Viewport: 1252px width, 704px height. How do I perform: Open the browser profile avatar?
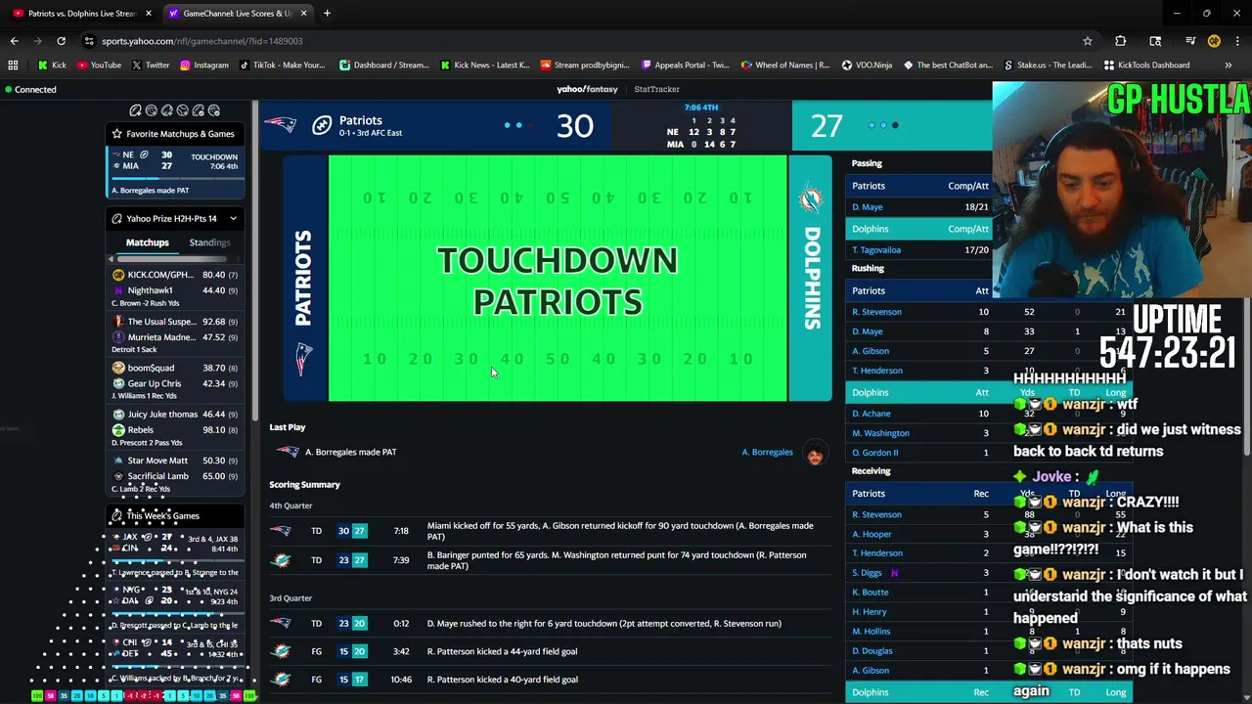(x=1214, y=41)
